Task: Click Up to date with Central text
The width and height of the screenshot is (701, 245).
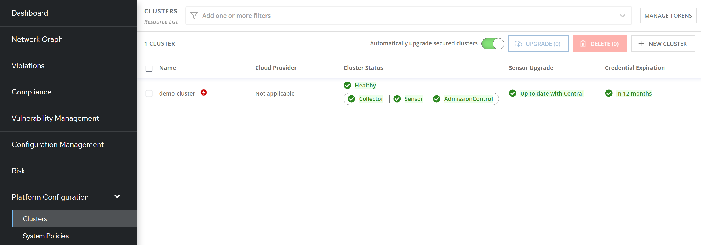Action: pyautogui.click(x=552, y=93)
